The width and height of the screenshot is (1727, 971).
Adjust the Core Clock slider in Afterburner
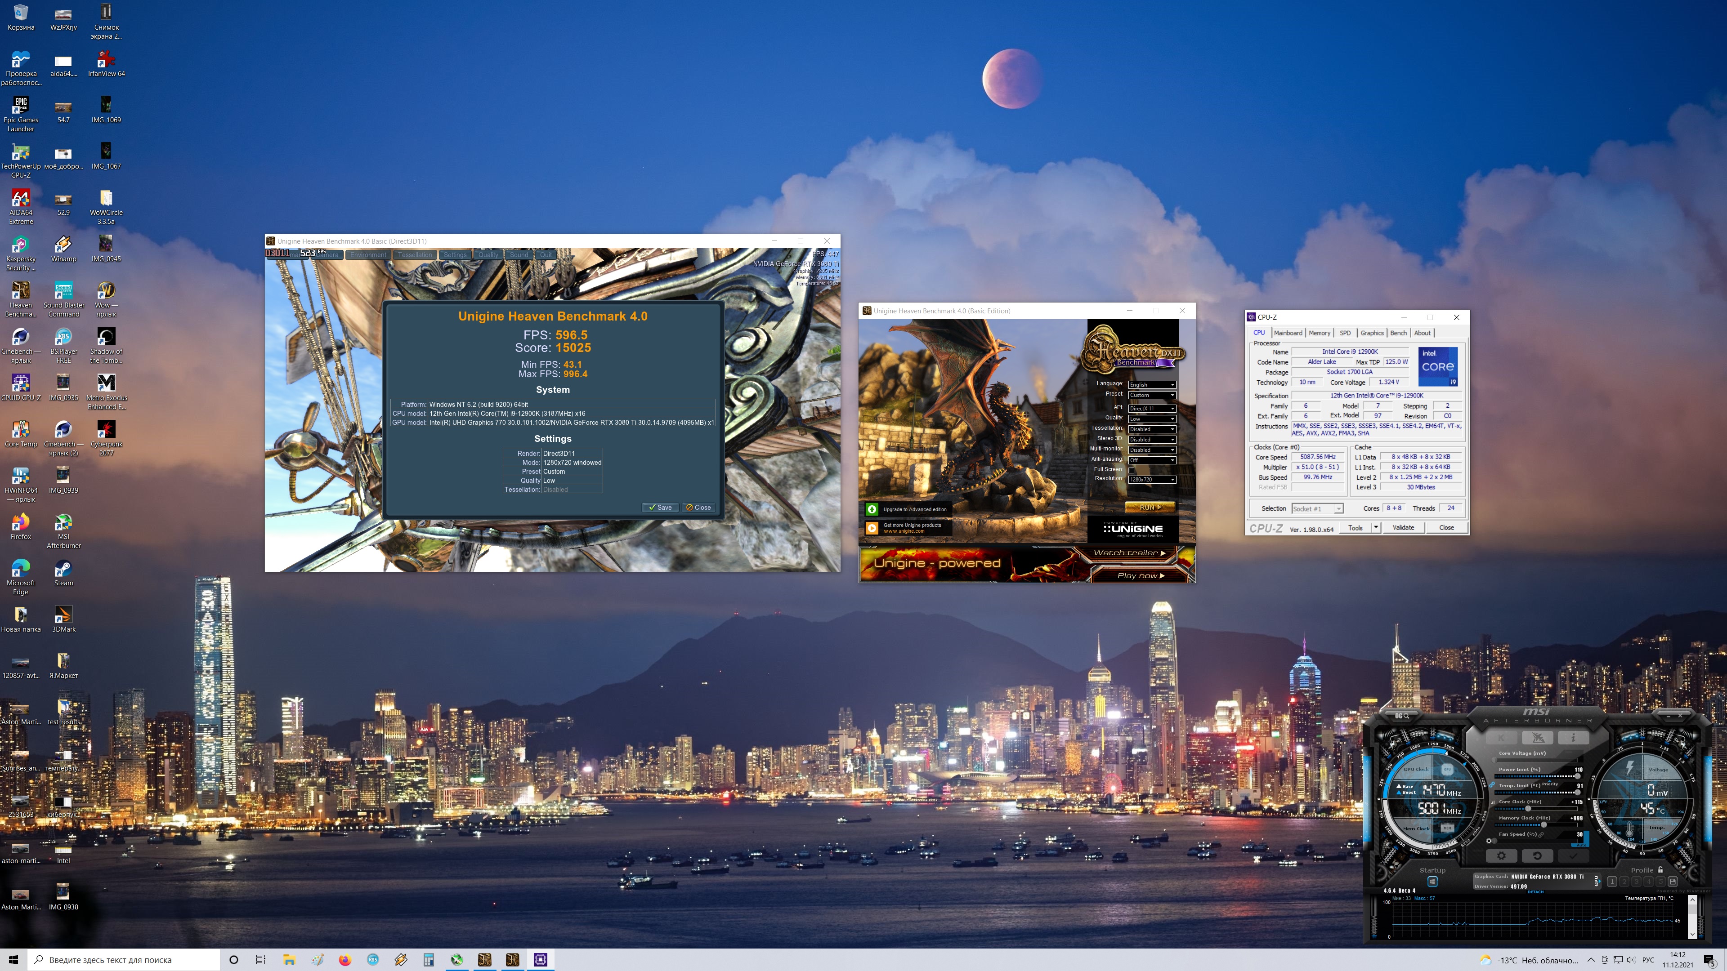pos(1528,809)
